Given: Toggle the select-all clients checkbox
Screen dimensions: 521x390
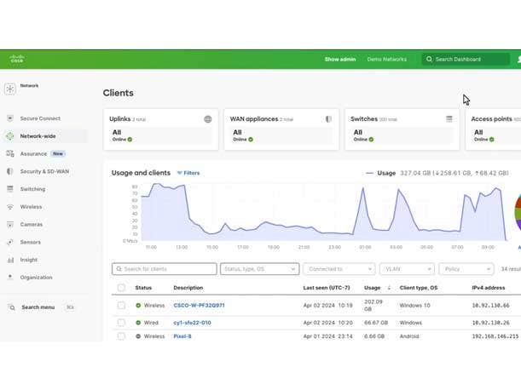Looking at the screenshot, I should click(121, 288).
